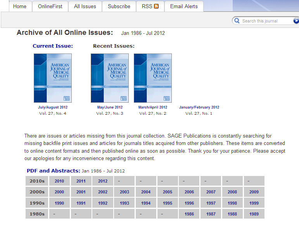This screenshot has height=231, width=299.
Task: Click the Vol. 27, No. 2 text
Action: tap(153, 114)
